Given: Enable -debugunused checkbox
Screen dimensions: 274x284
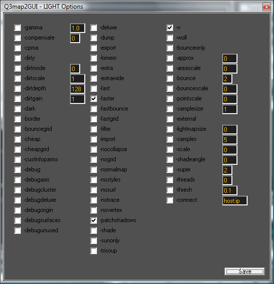Looking at the screenshot, I should pyautogui.click(x=18, y=231).
